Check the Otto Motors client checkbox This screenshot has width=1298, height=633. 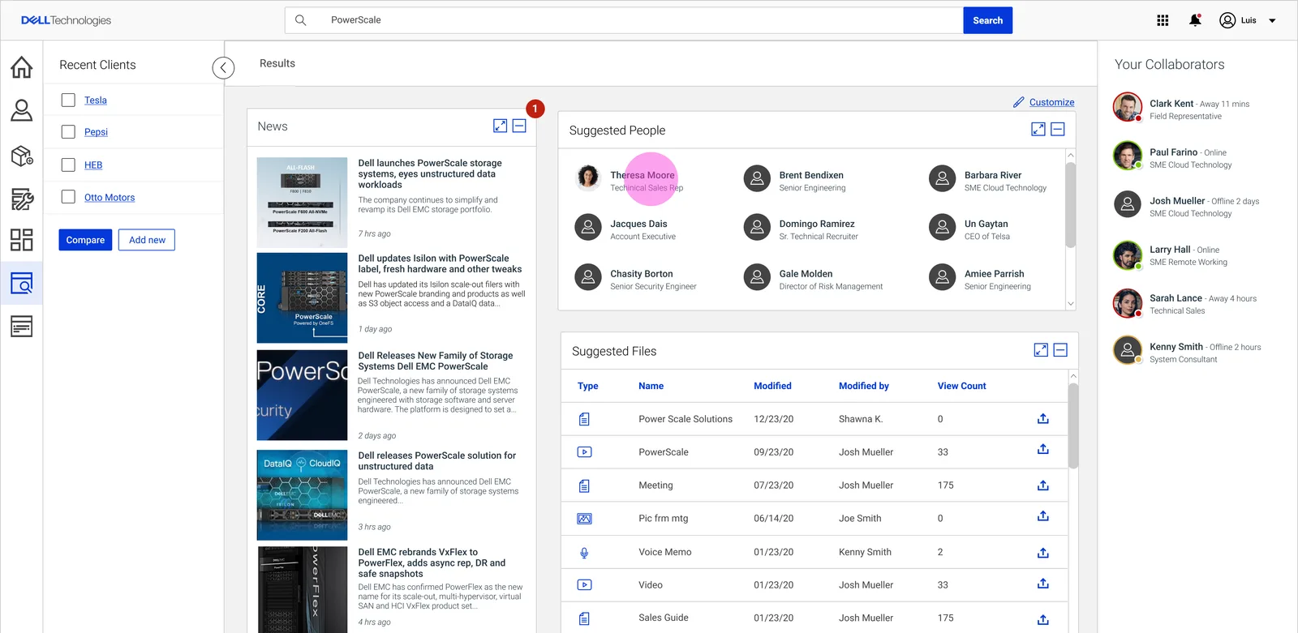click(68, 197)
